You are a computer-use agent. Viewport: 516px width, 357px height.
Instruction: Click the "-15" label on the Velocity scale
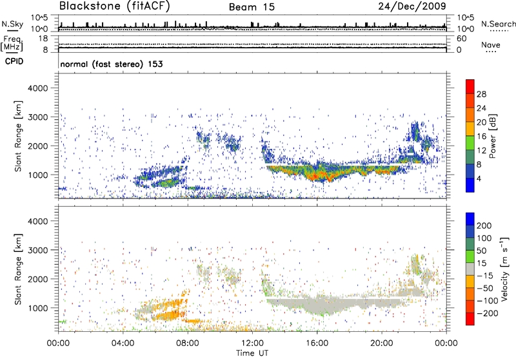click(x=485, y=276)
